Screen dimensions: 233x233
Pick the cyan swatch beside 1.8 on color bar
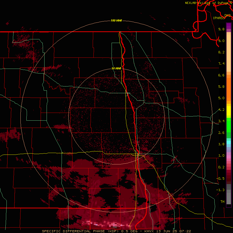229,142
